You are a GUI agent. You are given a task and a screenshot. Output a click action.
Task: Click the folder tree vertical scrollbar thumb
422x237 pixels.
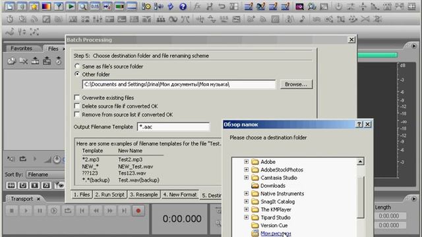pyautogui.click(x=360, y=197)
